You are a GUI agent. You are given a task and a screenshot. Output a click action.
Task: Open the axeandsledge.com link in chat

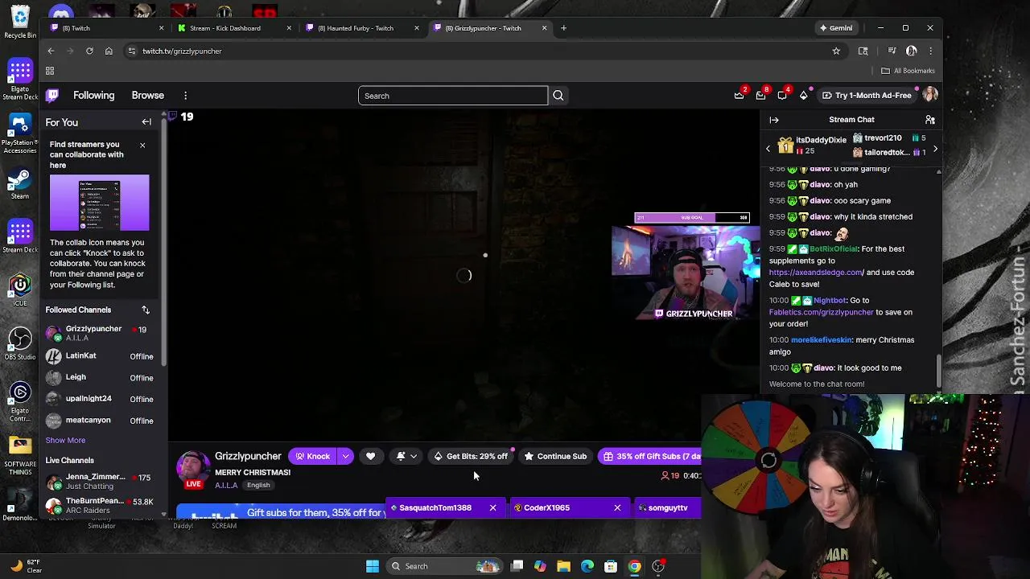pyautogui.click(x=817, y=273)
